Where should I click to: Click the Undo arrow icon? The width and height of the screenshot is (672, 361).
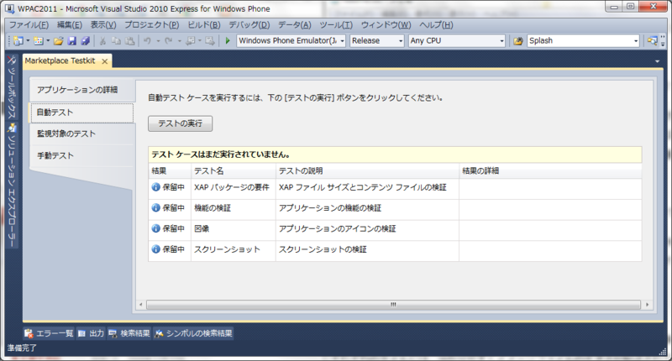147,40
